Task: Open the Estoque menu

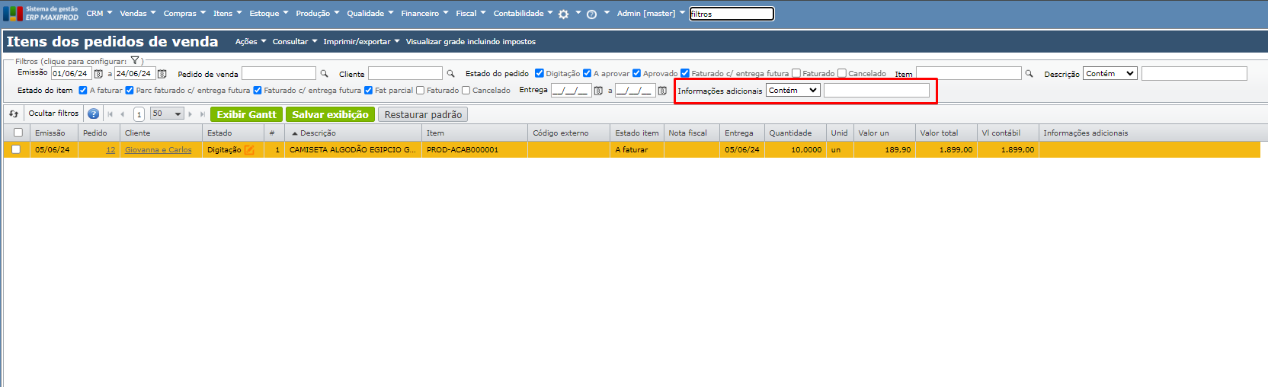Action: click(x=269, y=14)
